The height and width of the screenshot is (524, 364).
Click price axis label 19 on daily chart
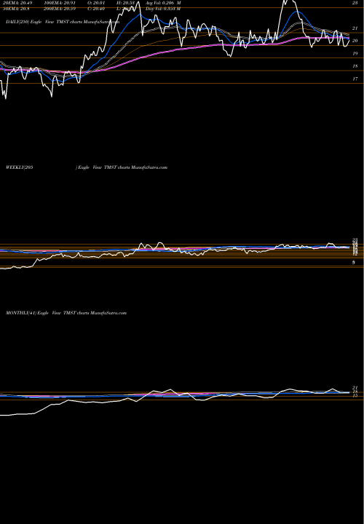coord(355,53)
